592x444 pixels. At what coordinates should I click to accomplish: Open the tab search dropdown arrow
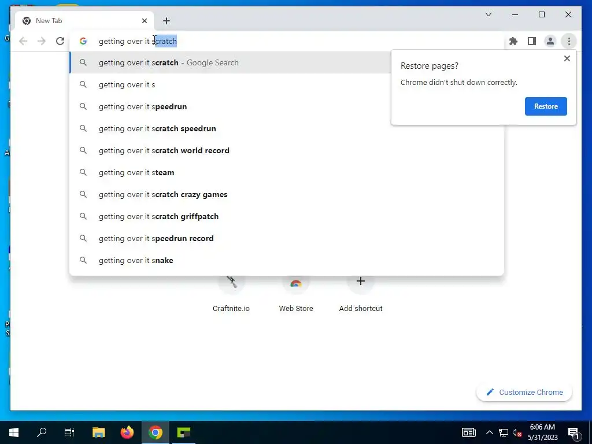tap(488, 14)
